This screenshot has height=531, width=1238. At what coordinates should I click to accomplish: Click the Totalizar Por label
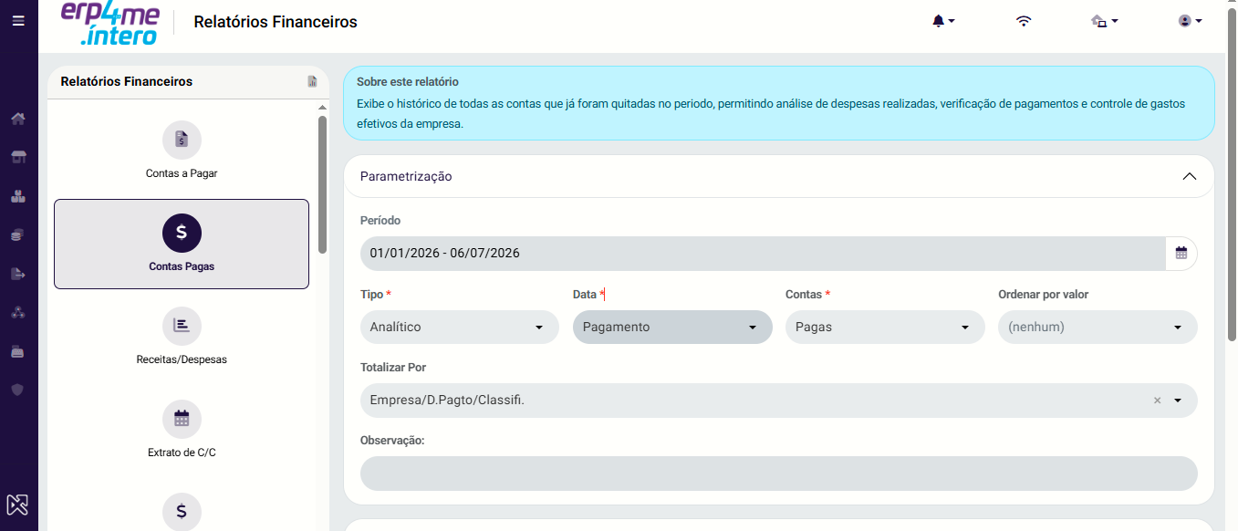point(393,368)
